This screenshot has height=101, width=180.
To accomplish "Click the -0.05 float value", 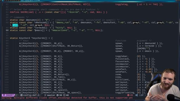I will (x=148, y=69).
